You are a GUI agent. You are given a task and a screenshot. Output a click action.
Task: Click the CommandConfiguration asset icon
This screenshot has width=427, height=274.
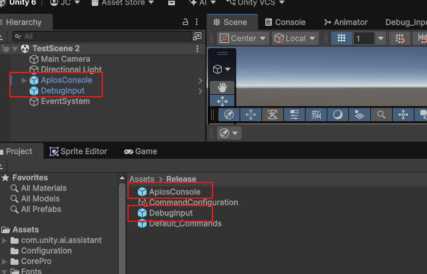[x=143, y=202]
